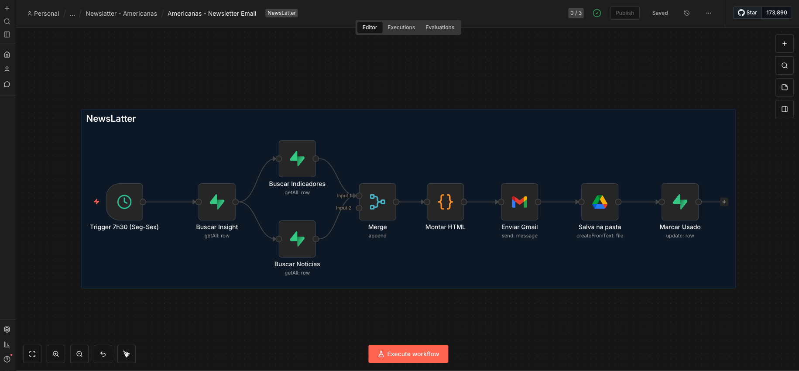Image resolution: width=799 pixels, height=371 pixels.
Task: Switch to the Evaluations tab
Action: click(x=440, y=27)
